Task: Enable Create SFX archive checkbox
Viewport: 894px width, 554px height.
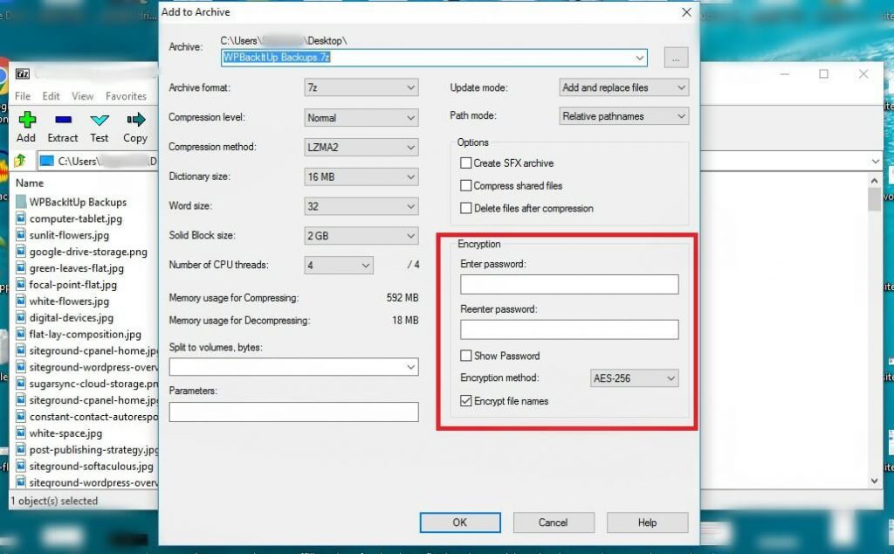Action: click(x=466, y=163)
